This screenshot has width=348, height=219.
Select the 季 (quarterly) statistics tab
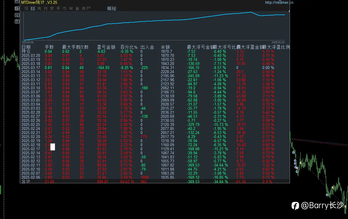point(52,8)
